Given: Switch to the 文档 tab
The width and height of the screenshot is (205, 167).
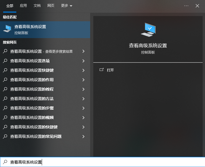Looking at the screenshot, I should coord(37,6).
